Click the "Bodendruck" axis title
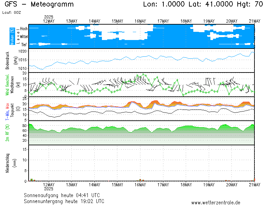The height and width of the screenshot is (205, 263). (7, 60)
